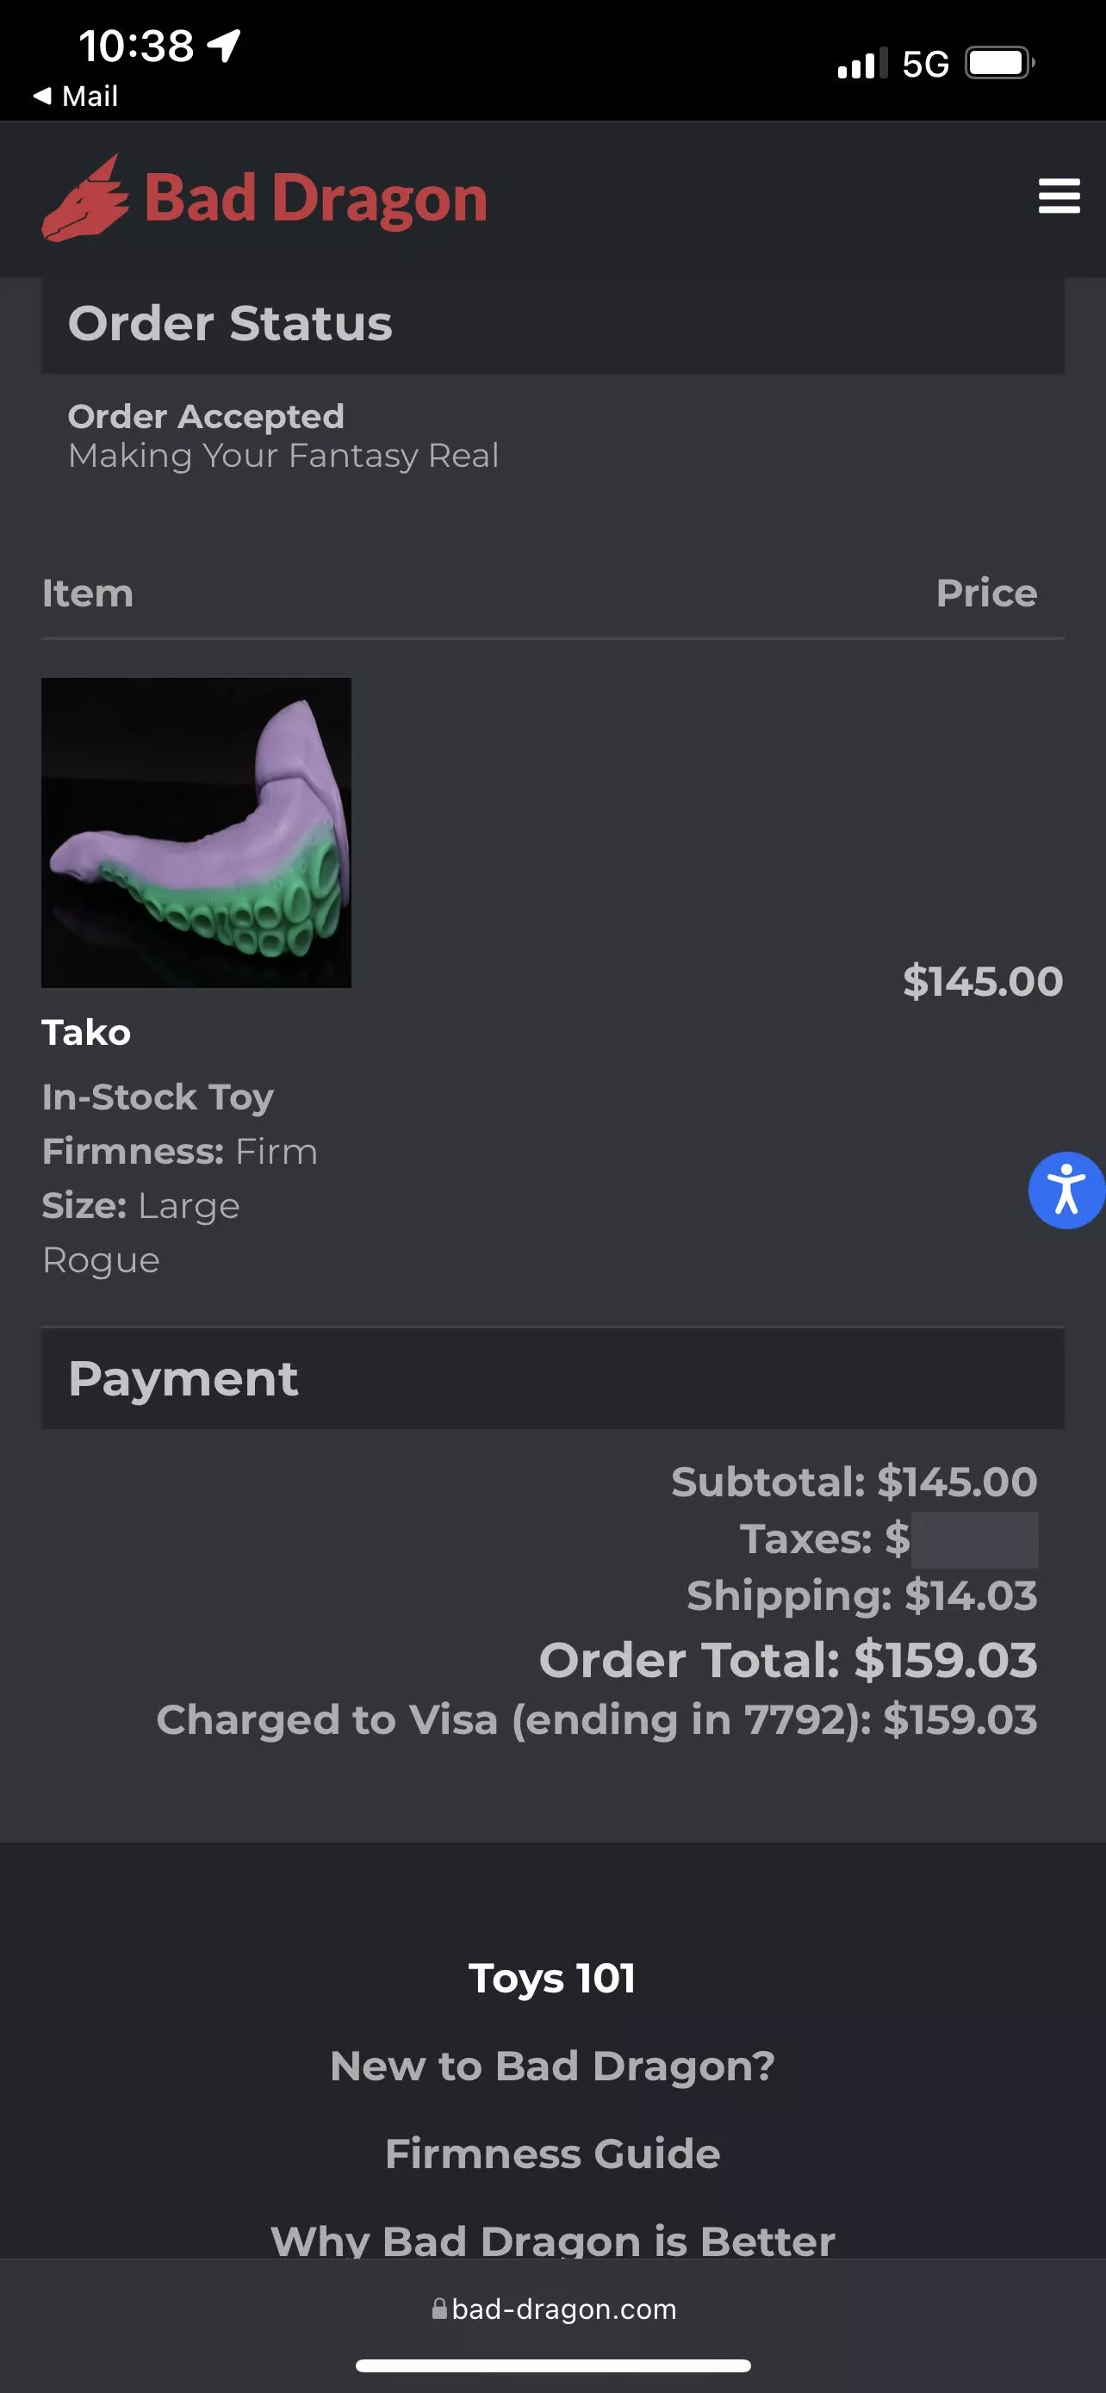Tap the cellular signal bars icon
Image resolution: width=1106 pixels, height=2393 pixels.
[x=861, y=64]
